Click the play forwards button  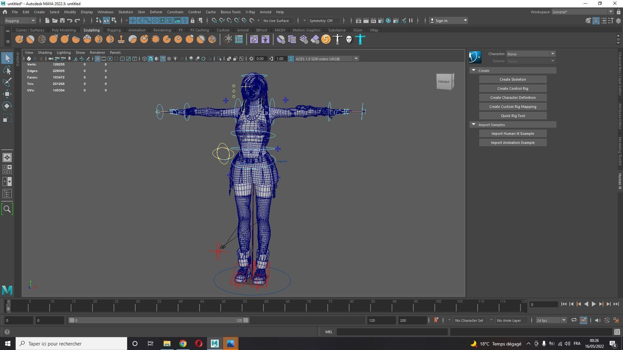click(593, 304)
